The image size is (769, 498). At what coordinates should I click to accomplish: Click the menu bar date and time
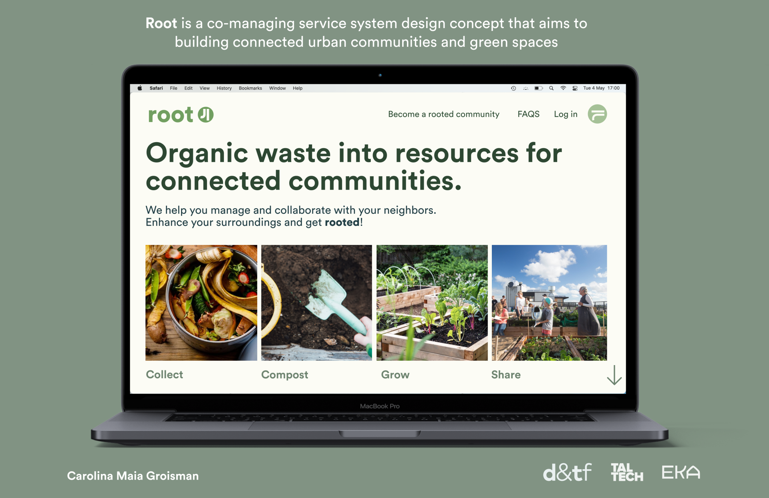point(601,88)
